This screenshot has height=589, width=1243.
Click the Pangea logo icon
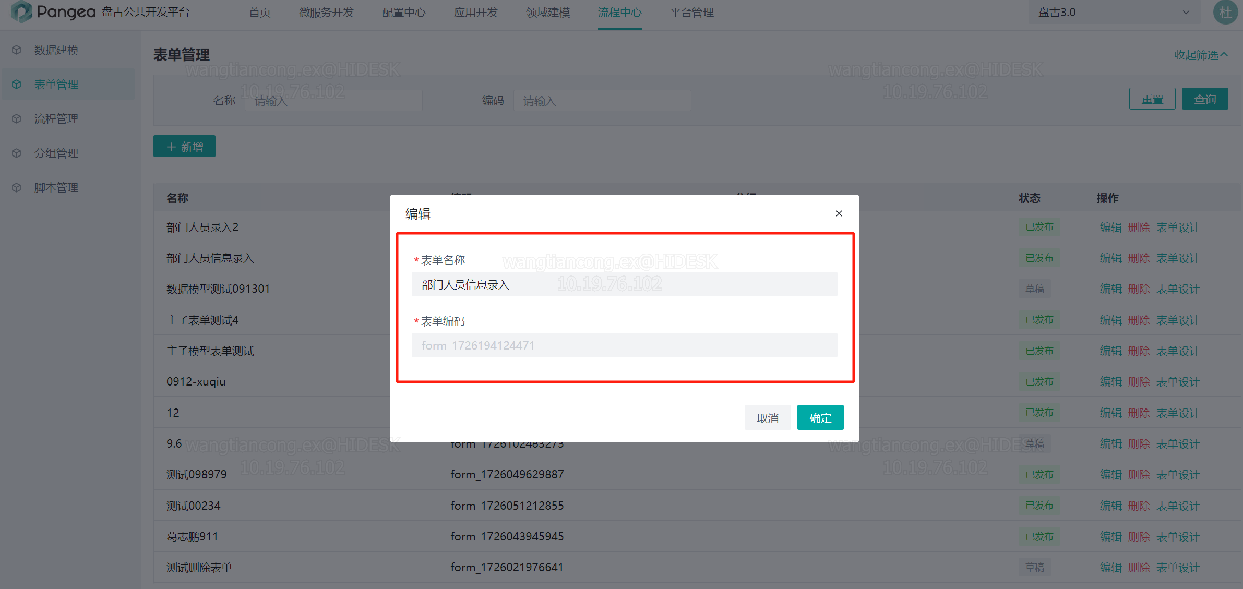click(21, 11)
